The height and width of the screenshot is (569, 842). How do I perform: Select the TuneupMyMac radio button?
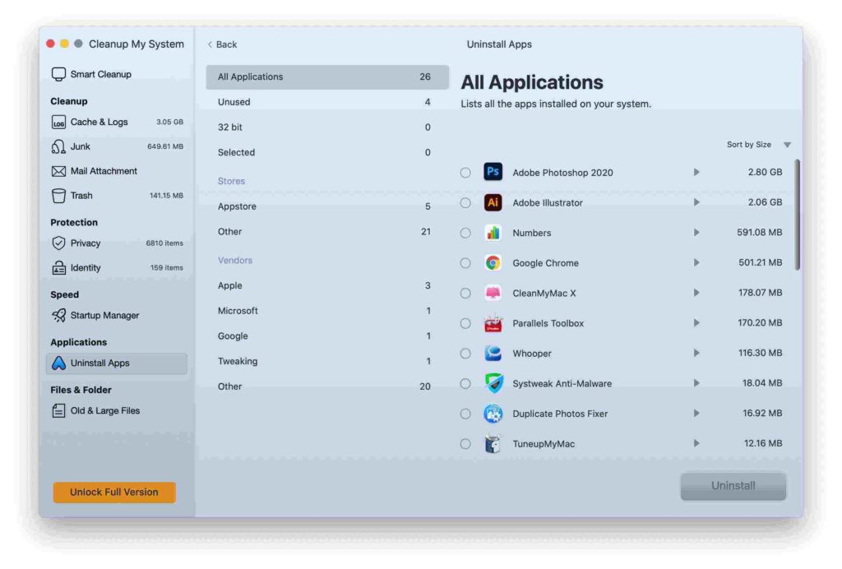pos(465,444)
